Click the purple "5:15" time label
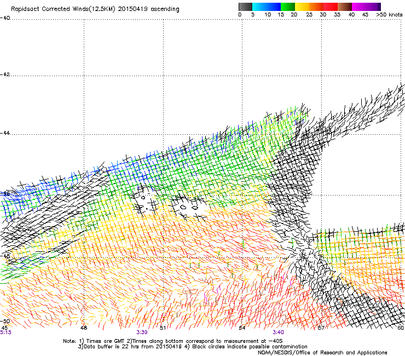Viewport: 405px width, 356px height. click(x=5, y=332)
